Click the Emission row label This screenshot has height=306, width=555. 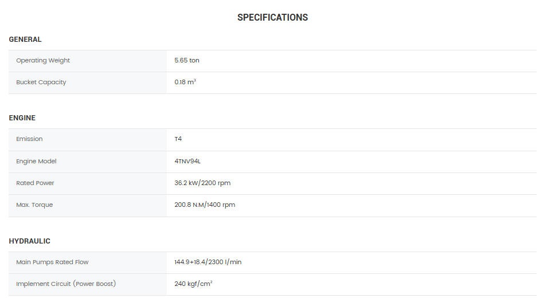click(29, 139)
